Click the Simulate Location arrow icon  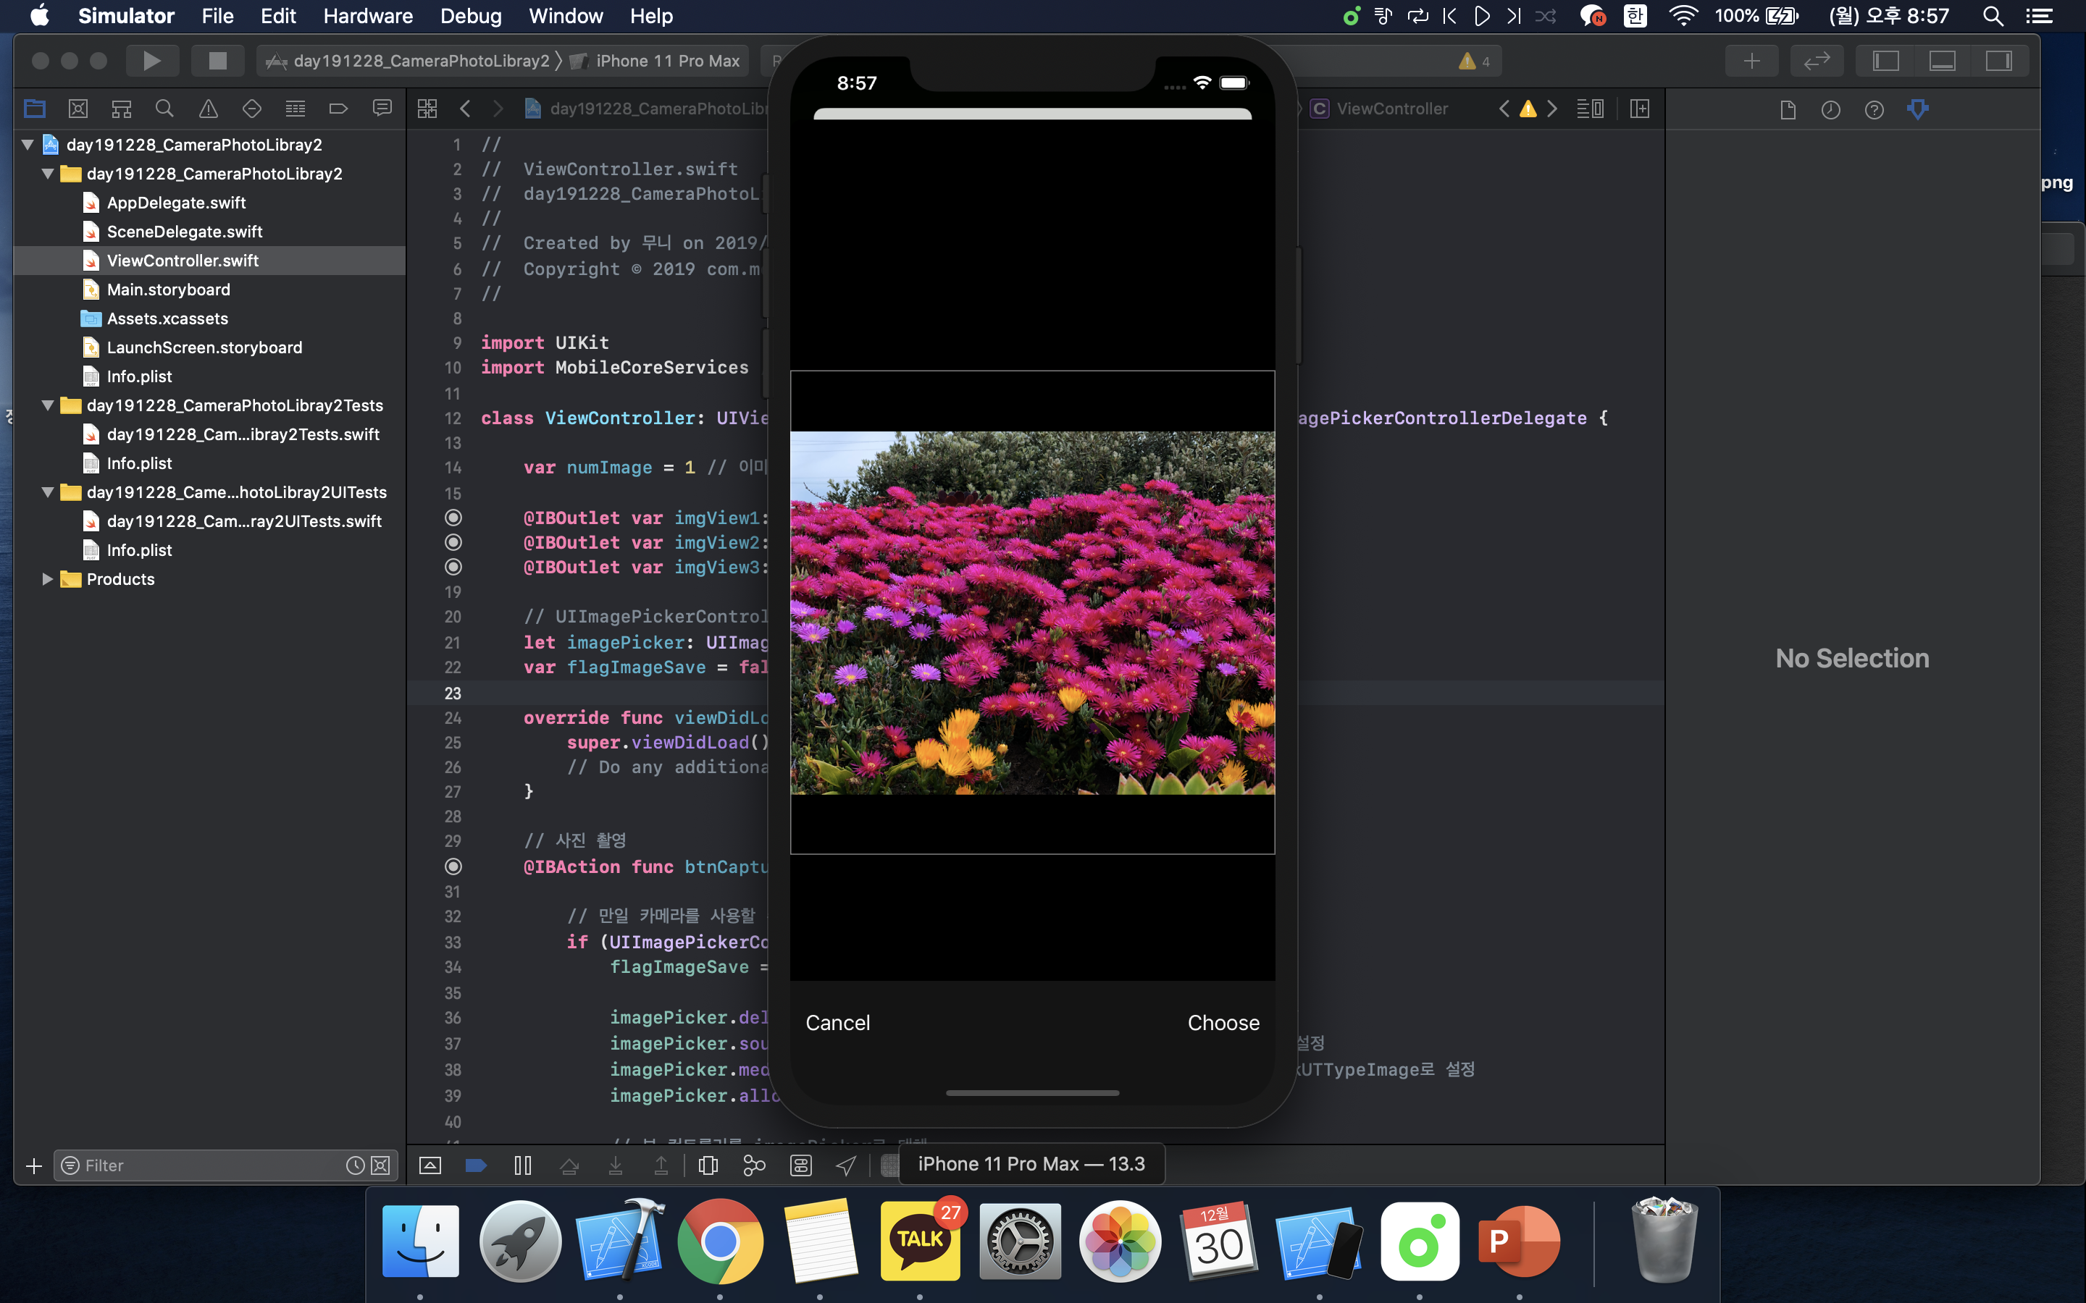845,1165
